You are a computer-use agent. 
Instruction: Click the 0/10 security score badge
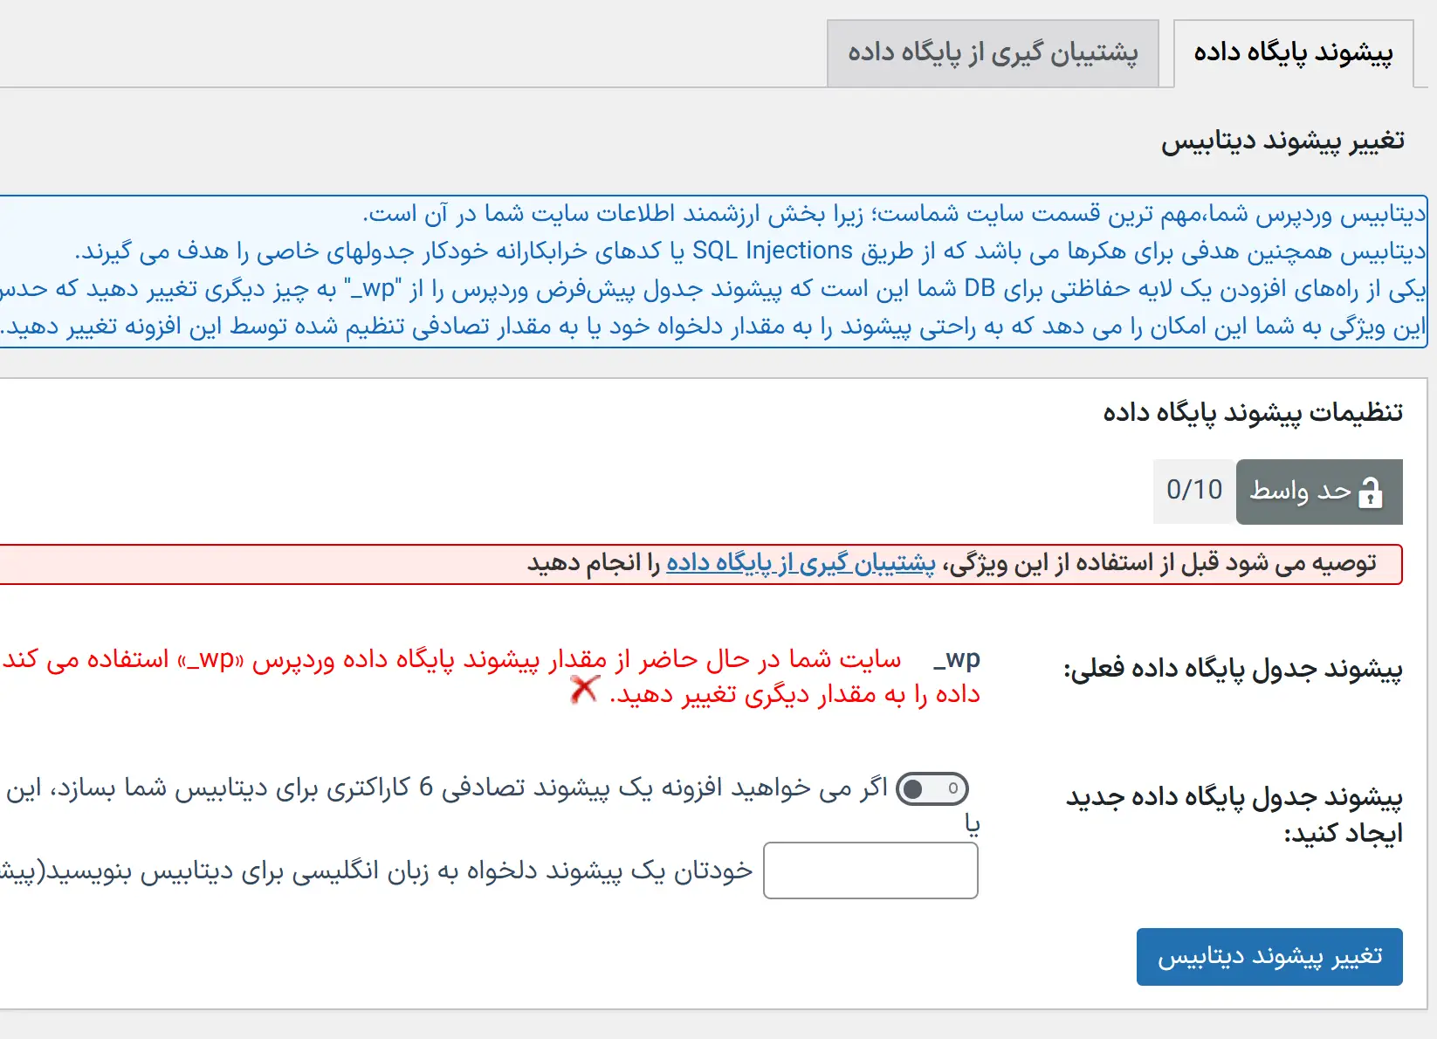(1193, 491)
